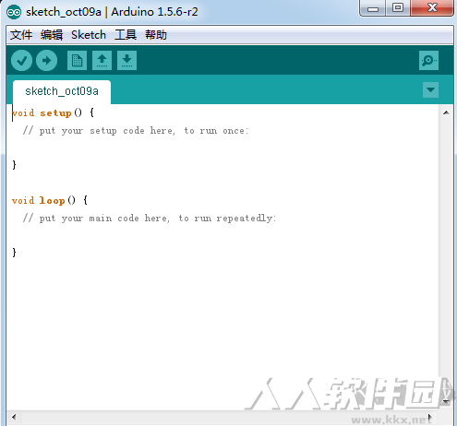
Task: Select the sketch_oct09a tab
Action: 62,91
